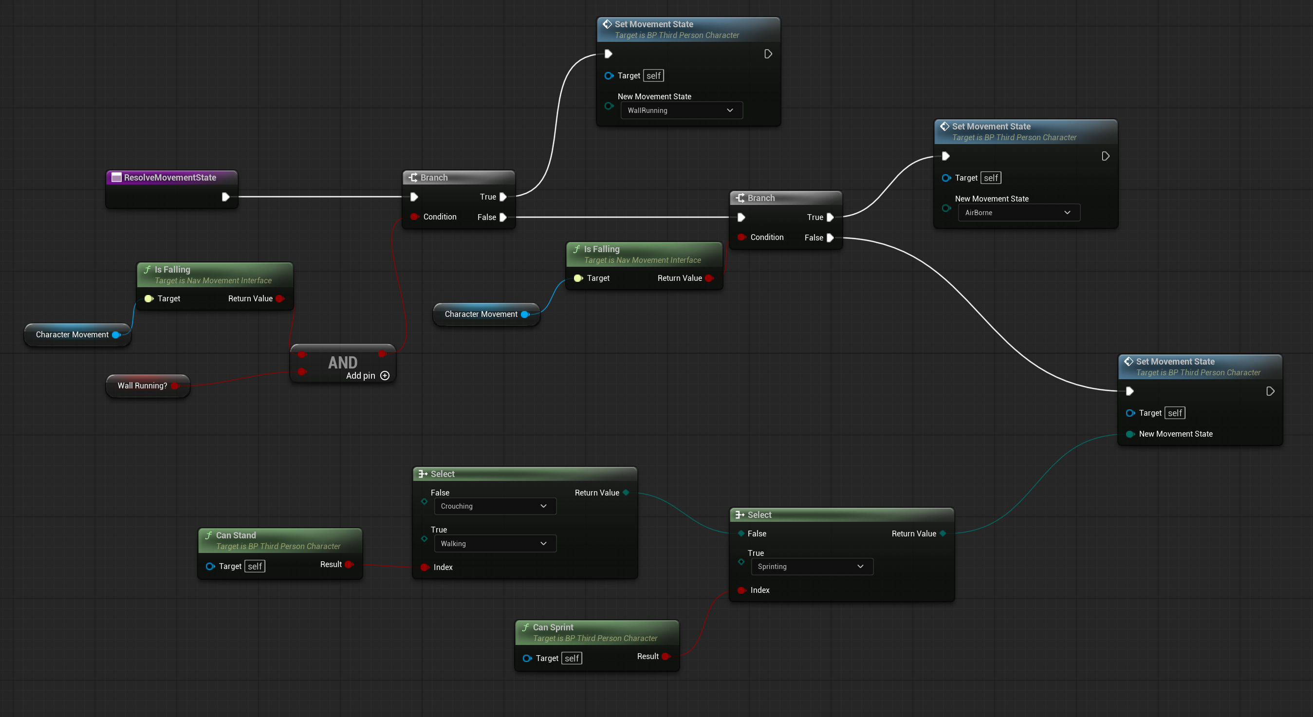Open the WallRunning movement state dropdown

tap(682, 110)
